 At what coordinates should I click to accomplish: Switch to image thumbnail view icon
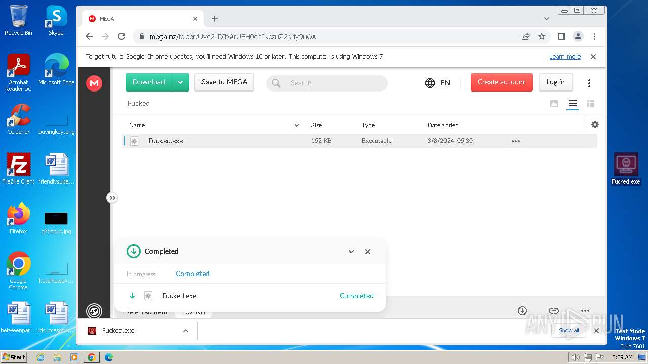pyautogui.click(x=554, y=104)
